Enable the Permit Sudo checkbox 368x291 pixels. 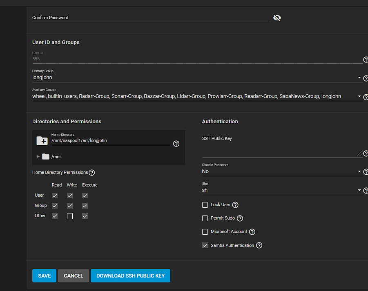[205, 218]
